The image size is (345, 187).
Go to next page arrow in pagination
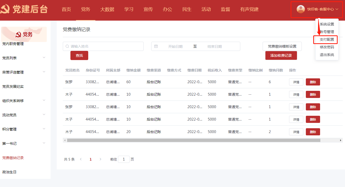(x=100, y=159)
